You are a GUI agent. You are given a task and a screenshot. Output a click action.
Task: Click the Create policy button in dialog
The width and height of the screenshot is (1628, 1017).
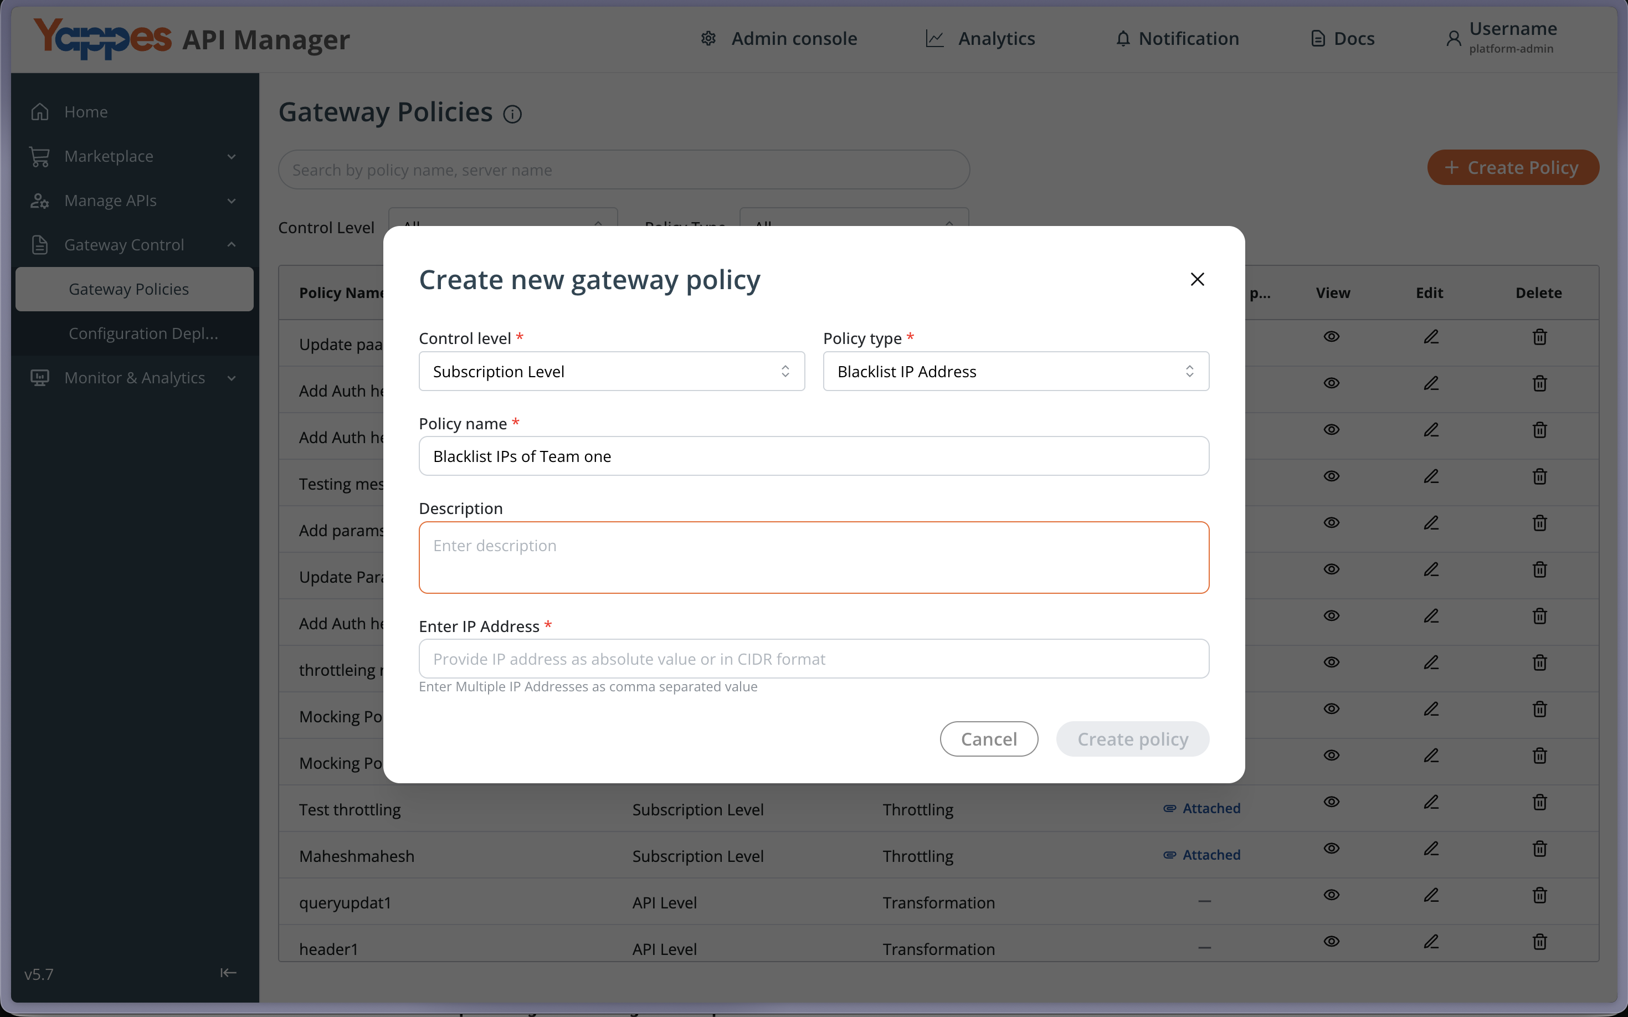(x=1132, y=738)
